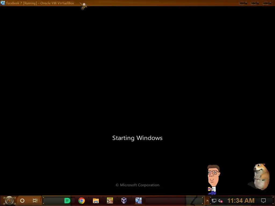Screen dimensions: 275x206
Task: Open network status icon in system tray
Action: click(x=214, y=201)
